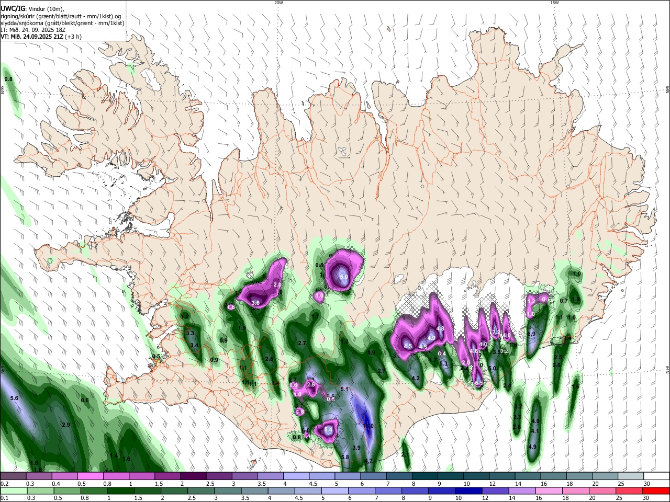Click the 'slydda/snjókoma' description line
The image size is (670, 502).
coord(62,23)
